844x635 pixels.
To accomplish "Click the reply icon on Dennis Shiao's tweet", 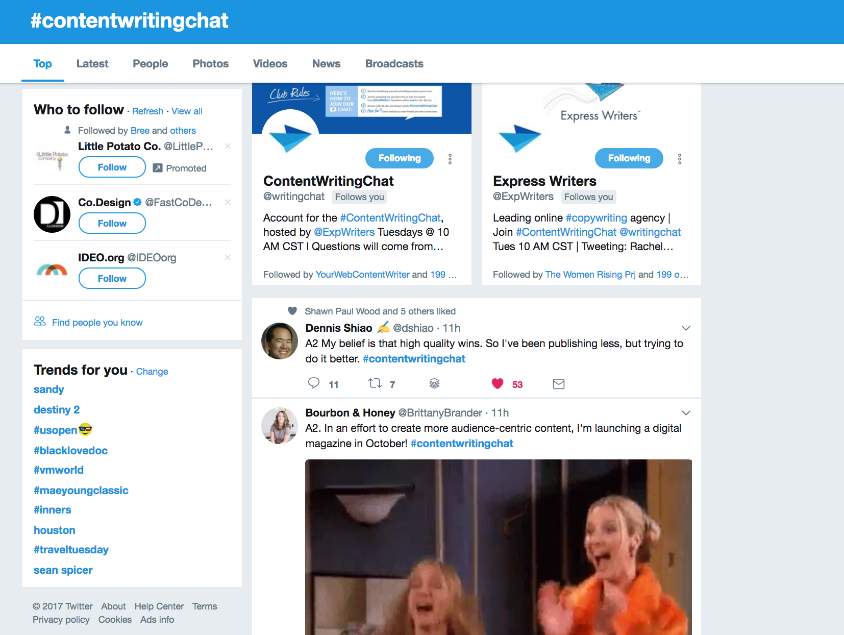I will (314, 383).
